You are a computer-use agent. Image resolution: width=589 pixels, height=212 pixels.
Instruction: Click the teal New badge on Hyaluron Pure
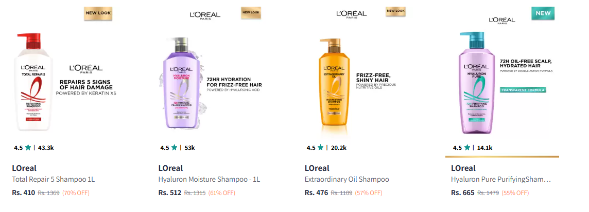tap(543, 13)
